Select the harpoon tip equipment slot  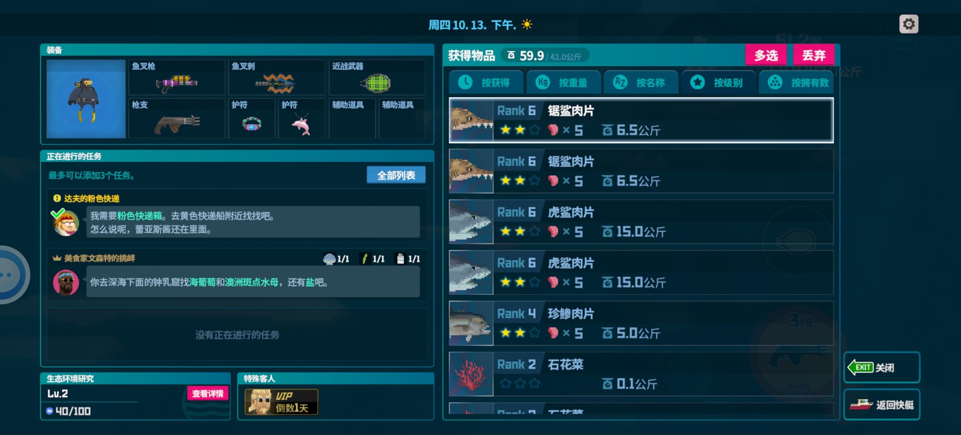[x=276, y=77]
